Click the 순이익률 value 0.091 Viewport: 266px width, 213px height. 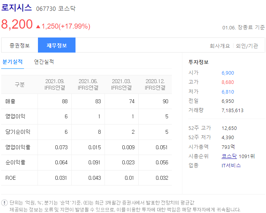click(94, 162)
